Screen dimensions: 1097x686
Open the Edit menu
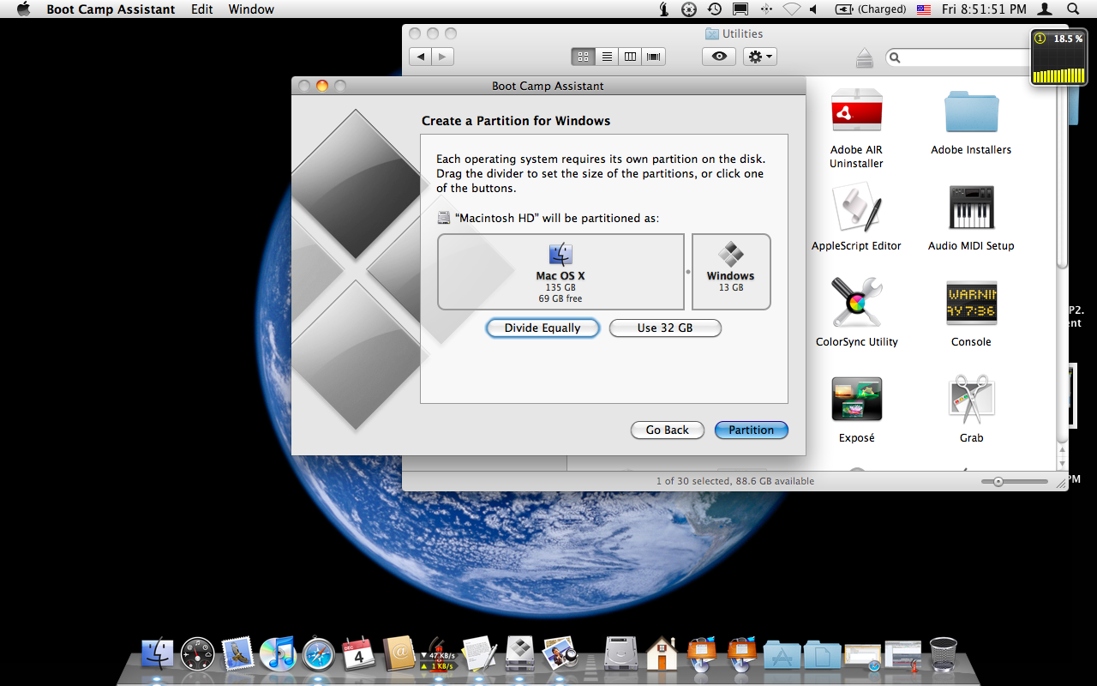coord(202,9)
